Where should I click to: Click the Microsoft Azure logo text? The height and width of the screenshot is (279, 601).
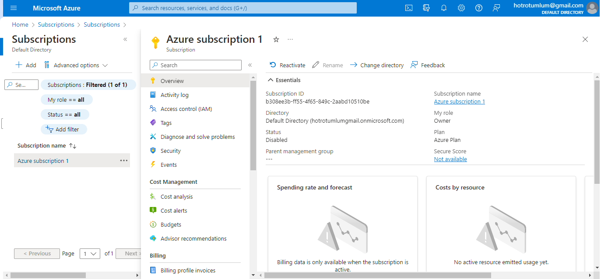pos(56,8)
